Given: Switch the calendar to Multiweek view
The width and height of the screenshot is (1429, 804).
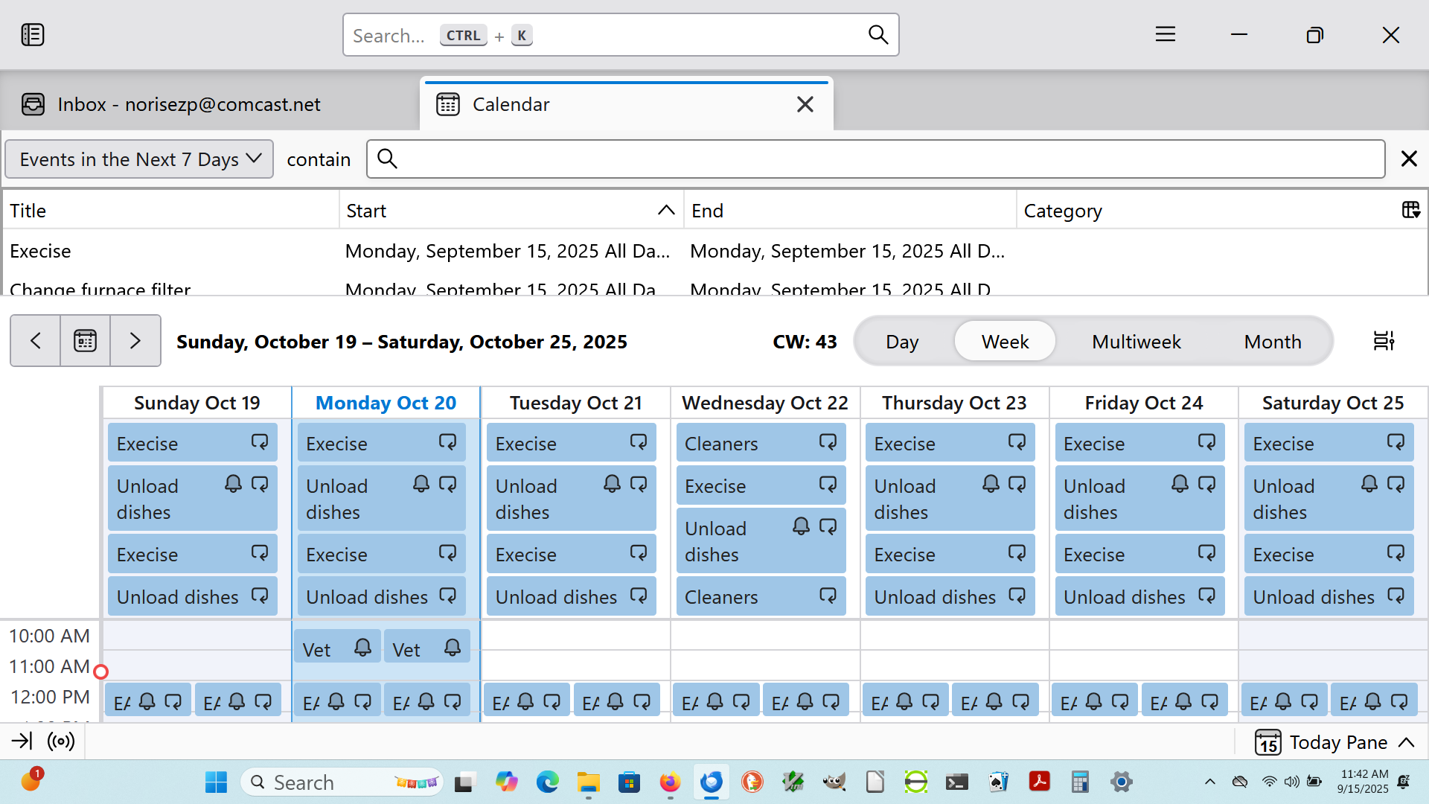Looking at the screenshot, I should [x=1136, y=342].
